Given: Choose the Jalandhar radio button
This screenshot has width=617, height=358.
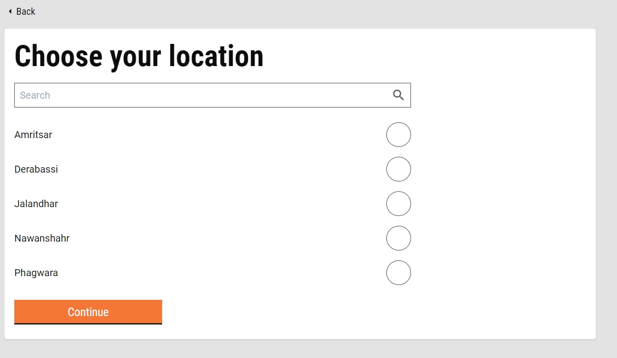Looking at the screenshot, I should (398, 204).
